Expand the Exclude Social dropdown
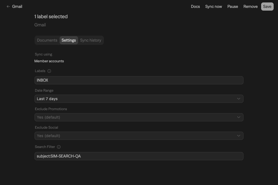This screenshot has height=185, width=278. (139, 136)
